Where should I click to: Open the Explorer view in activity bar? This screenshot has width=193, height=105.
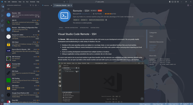[2, 6]
